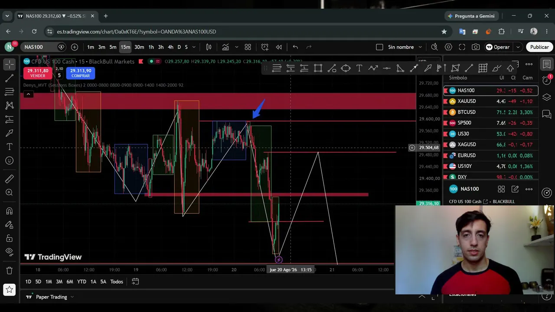Click the add symbol plus button
Viewport: 555px width, 312px height.
pos(75,47)
